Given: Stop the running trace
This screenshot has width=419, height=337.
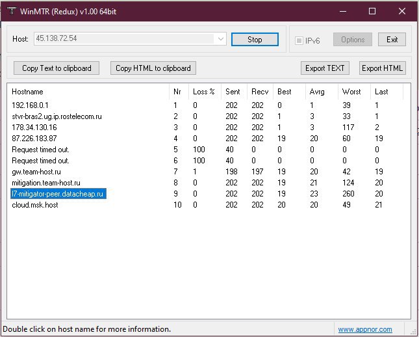Looking at the screenshot, I should [x=255, y=40].
